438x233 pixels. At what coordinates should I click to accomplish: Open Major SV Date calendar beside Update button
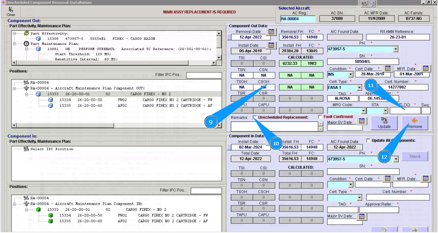[x=362, y=121]
